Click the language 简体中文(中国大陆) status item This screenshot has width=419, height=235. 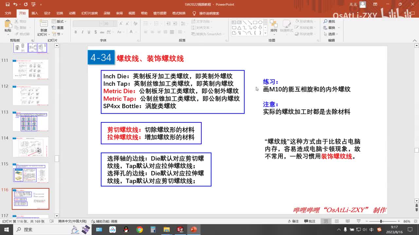click(x=72, y=221)
